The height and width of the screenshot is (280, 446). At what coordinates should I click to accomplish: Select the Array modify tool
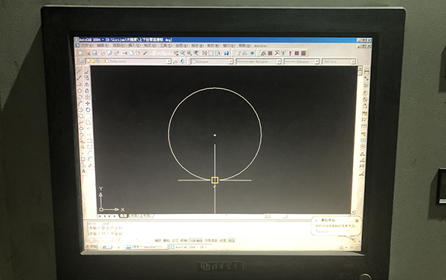click(87, 97)
